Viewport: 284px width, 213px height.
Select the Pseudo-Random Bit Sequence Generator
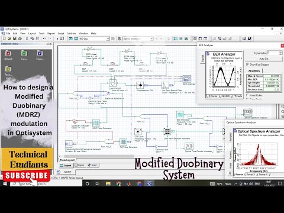[x=69, y=144]
